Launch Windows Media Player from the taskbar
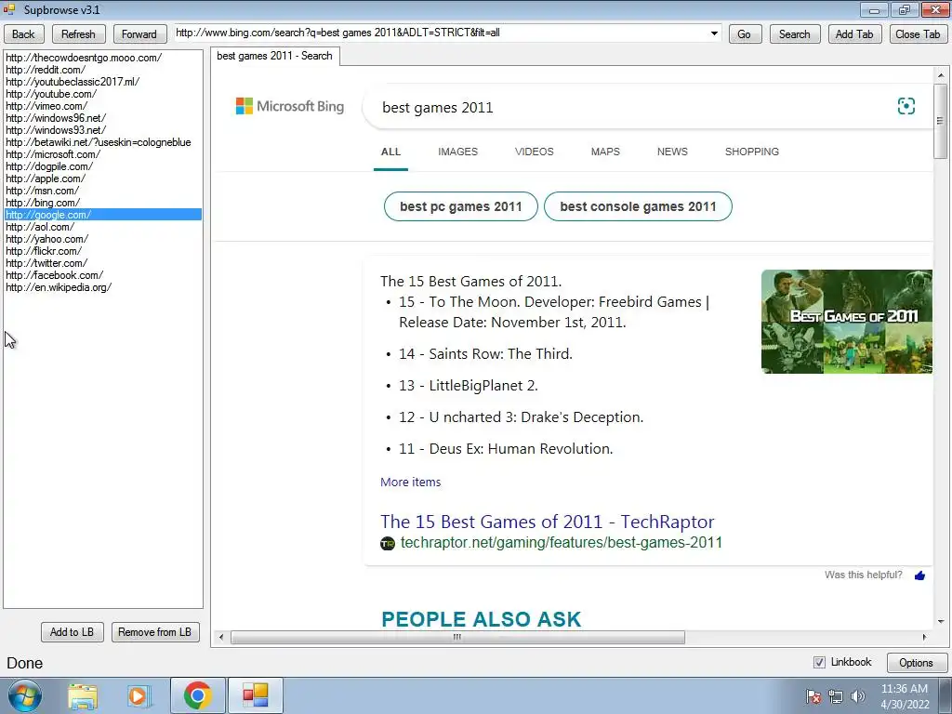Screen dimensions: 952x714 (139, 695)
